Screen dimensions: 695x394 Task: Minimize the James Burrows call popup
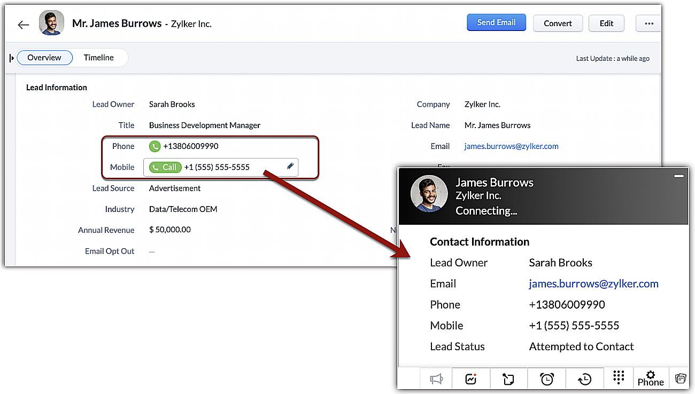678,176
